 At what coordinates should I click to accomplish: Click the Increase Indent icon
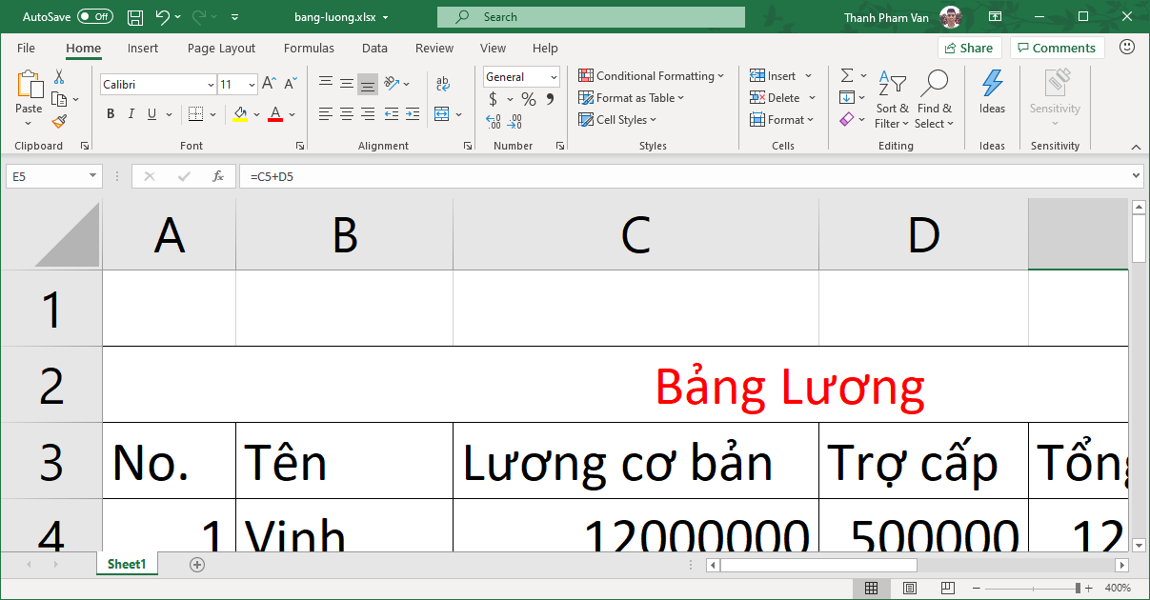point(412,114)
